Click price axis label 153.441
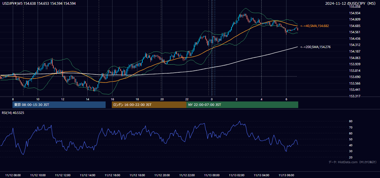Screen dimensions: 380x178 [355, 90]
